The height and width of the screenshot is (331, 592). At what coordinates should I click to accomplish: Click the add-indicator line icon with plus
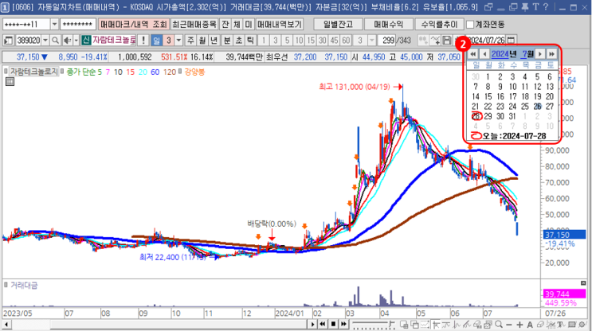click(x=435, y=40)
